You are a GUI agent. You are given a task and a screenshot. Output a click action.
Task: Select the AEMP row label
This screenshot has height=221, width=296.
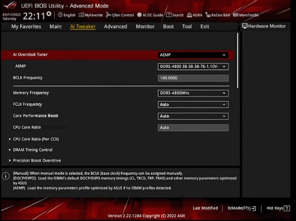click(x=21, y=66)
